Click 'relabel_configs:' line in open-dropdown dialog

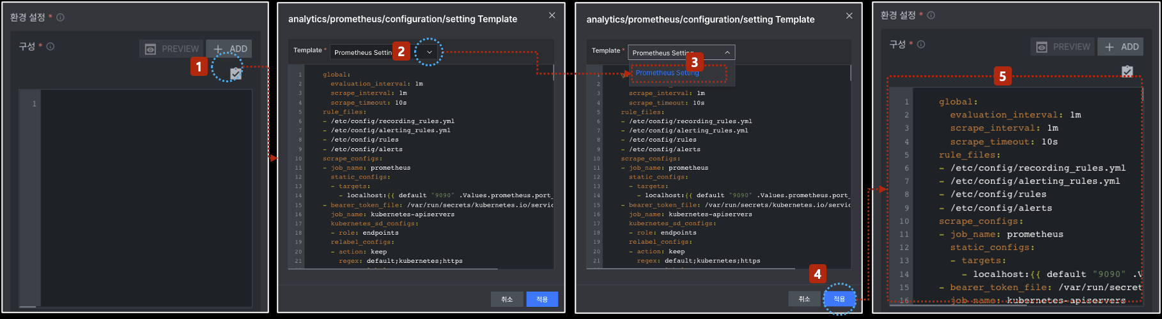[660, 242]
